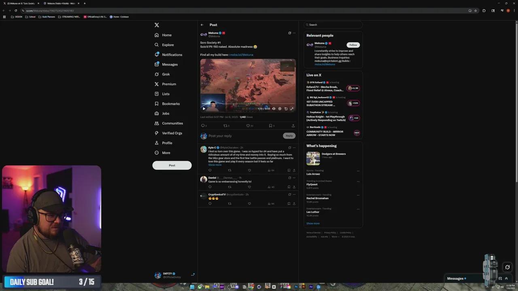This screenshot has width=518, height=291.
Task: Open video settings gear icon
Action: tap(280, 109)
